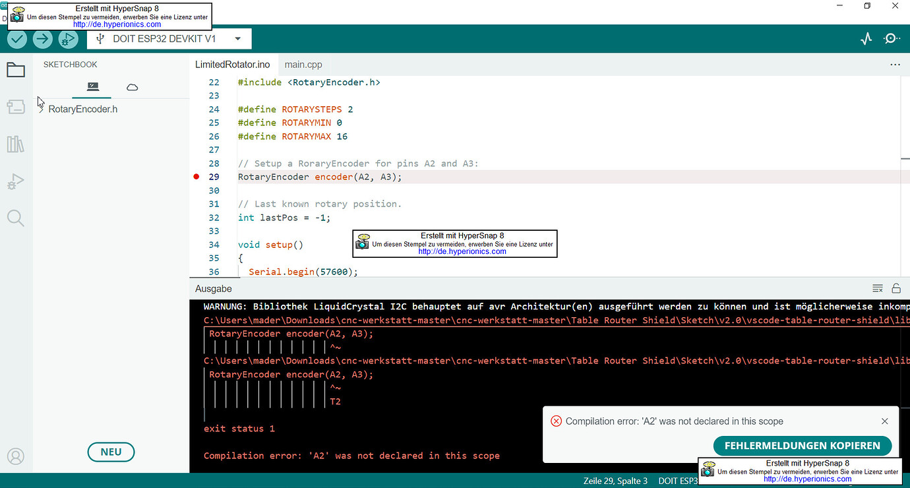Open the Serial Plotter icon

pos(866,38)
